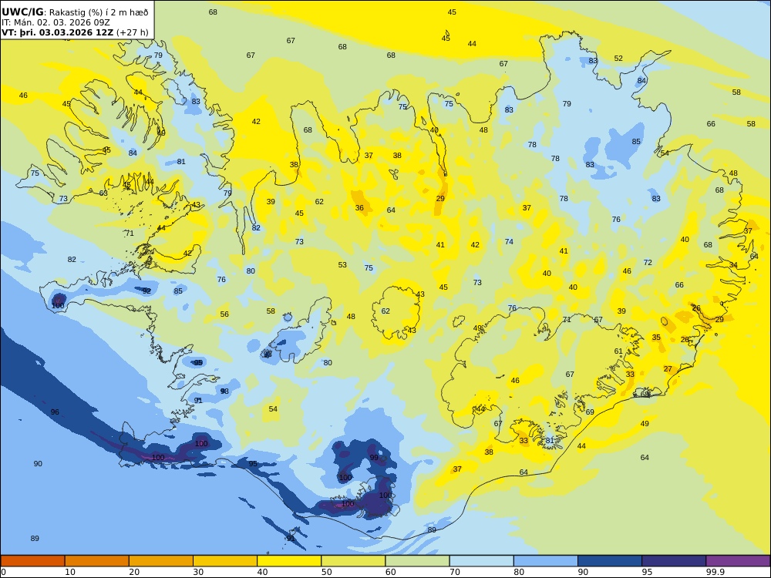Select the 80–90 medium blue legend swatch

pyautogui.click(x=546, y=561)
